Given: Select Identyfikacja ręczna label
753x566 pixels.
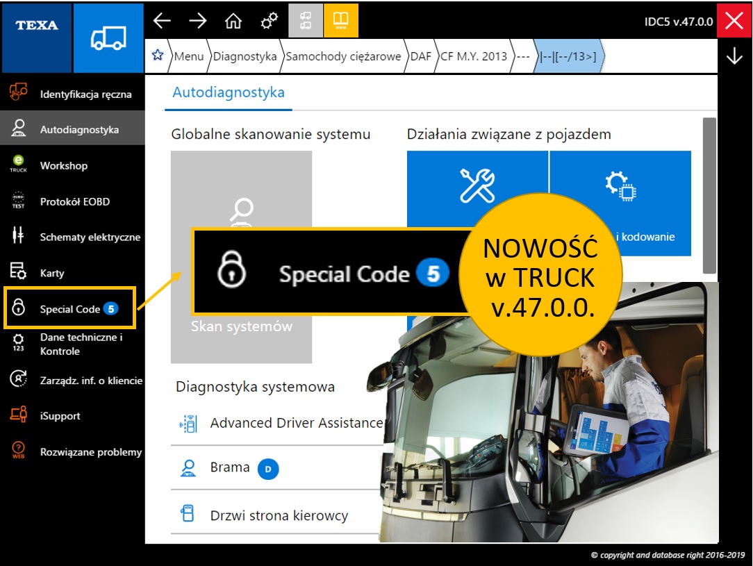Looking at the screenshot, I should coord(85,94).
